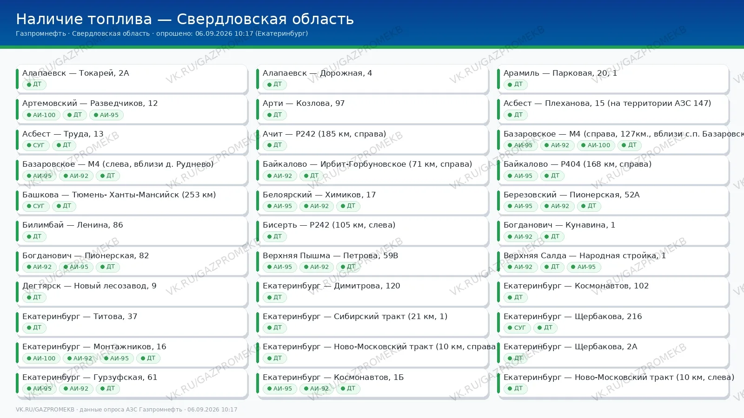Click the СУГ tag under Башкова — Тюмень- Ханты-Мансийск
The image size is (744, 418).
pyautogui.click(x=36, y=206)
